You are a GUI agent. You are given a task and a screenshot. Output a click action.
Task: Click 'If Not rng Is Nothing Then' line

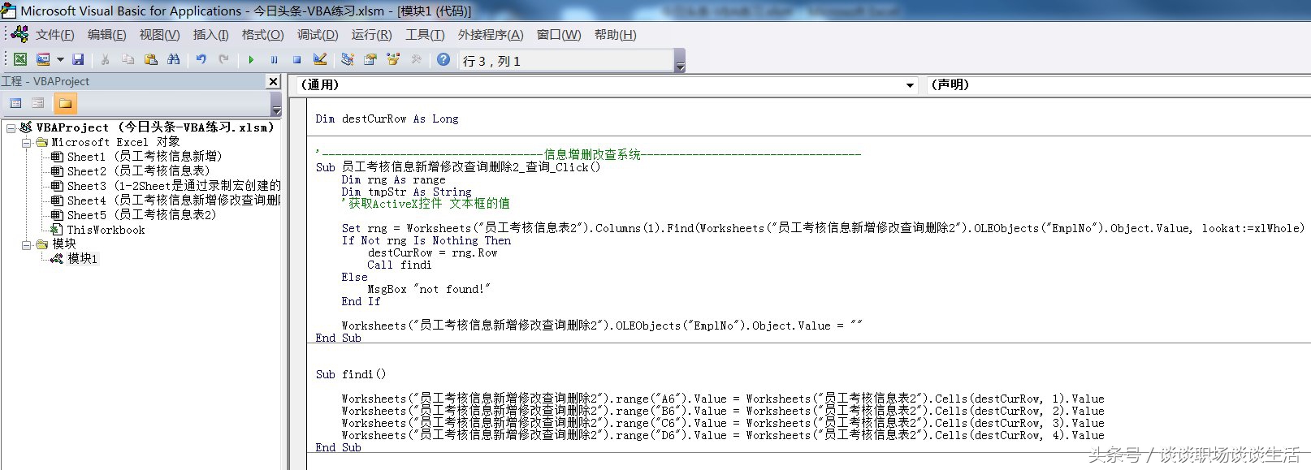[x=426, y=240]
